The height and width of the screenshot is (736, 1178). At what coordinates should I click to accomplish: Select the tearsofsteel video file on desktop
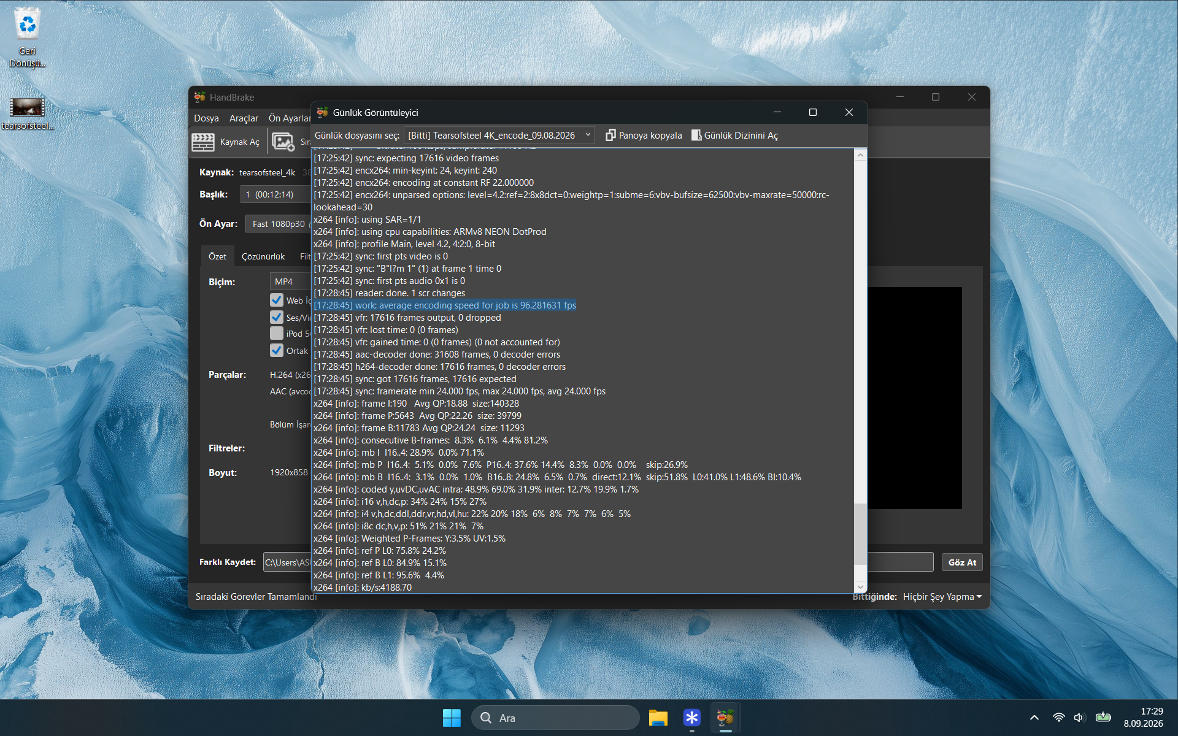tap(28, 114)
